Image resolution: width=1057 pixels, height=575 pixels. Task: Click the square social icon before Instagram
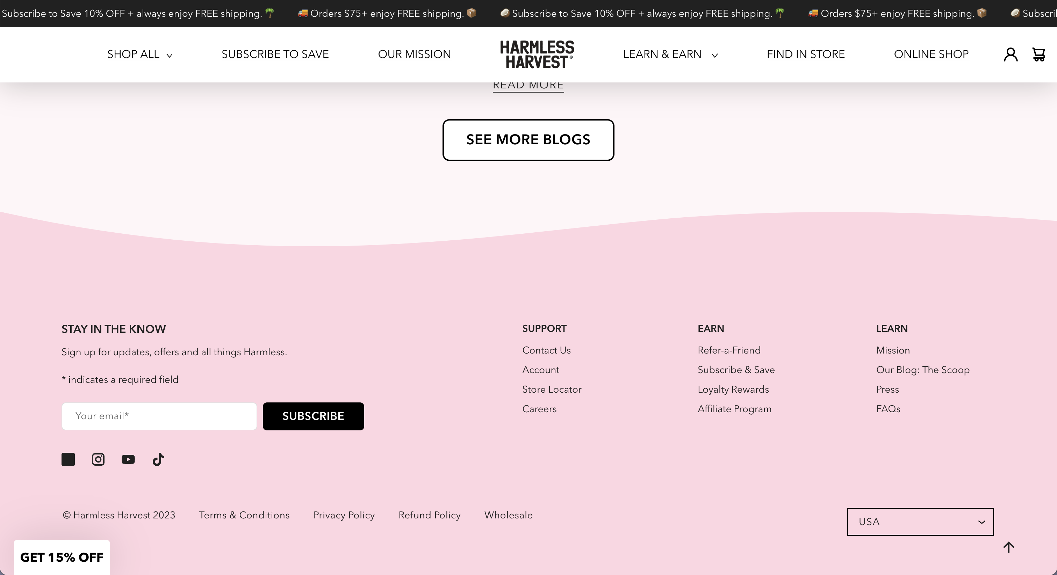click(x=68, y=459)
